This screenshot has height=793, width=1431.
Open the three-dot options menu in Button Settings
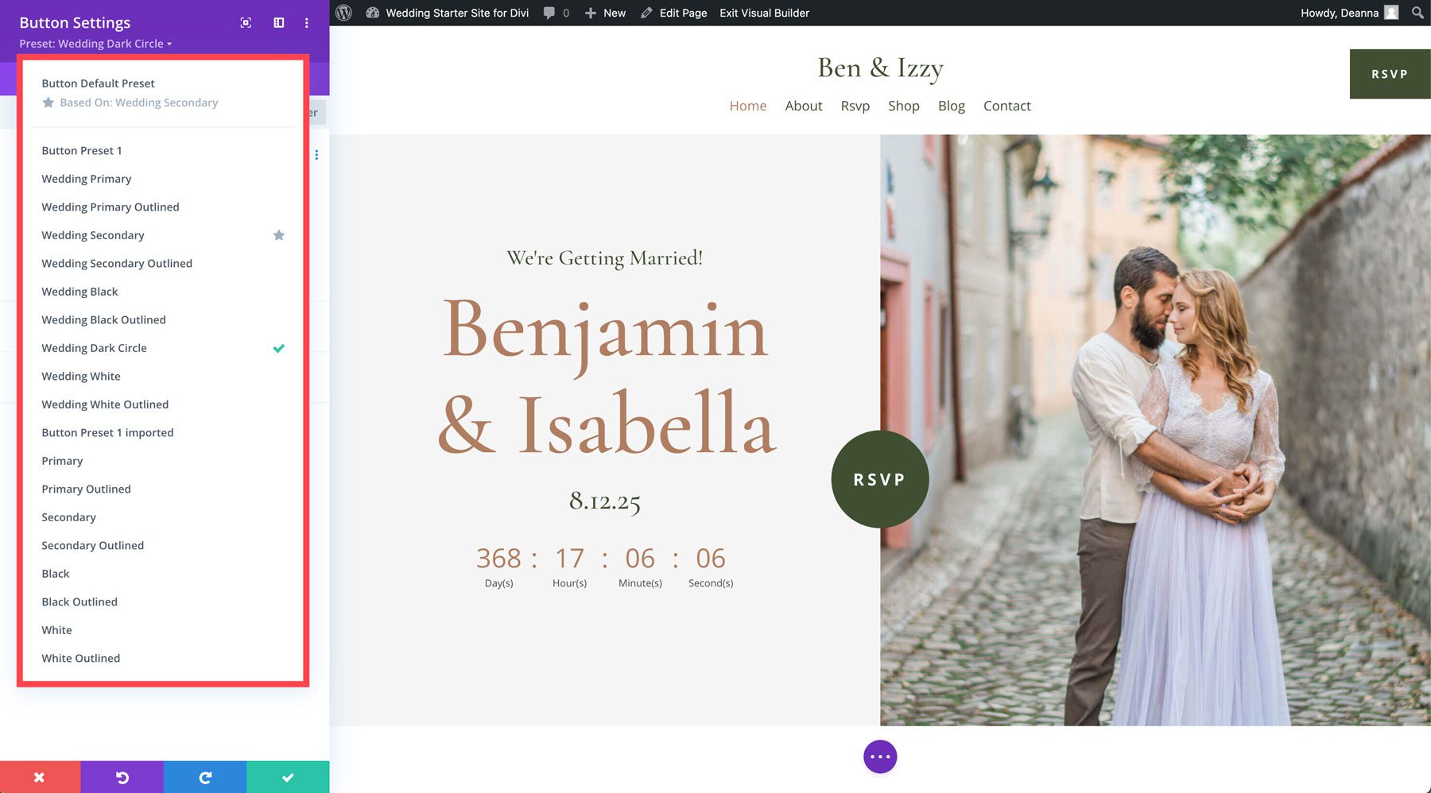tap(307, 23)
